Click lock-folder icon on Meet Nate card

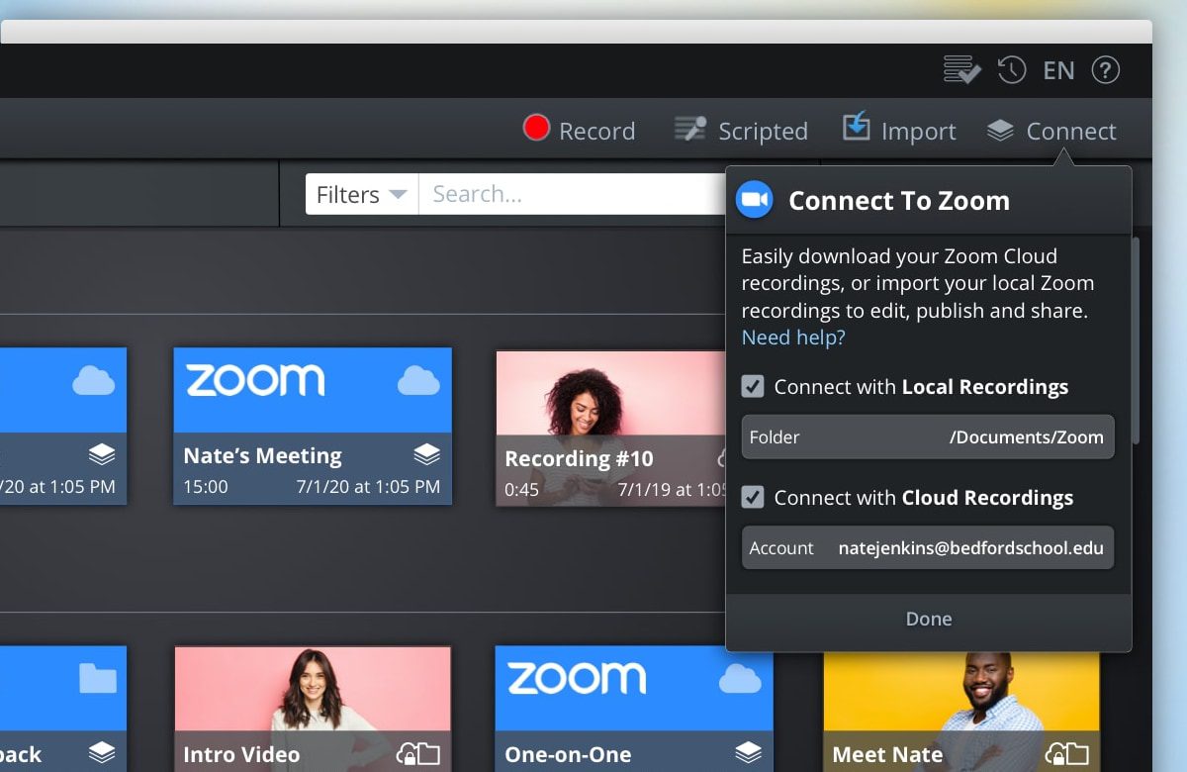coord(1066,754)
